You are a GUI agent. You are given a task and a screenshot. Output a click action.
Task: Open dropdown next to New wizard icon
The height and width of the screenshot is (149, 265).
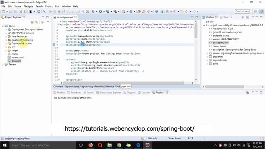[x=7, y=12]
